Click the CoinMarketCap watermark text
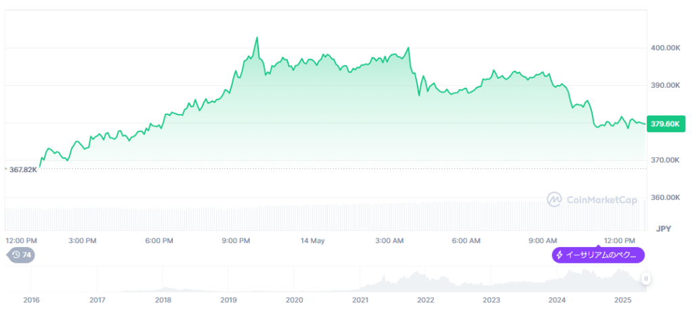Viewport: 692px width, 318px height. click(601, 200)
